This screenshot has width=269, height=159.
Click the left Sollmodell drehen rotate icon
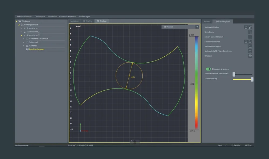(246, 41)
